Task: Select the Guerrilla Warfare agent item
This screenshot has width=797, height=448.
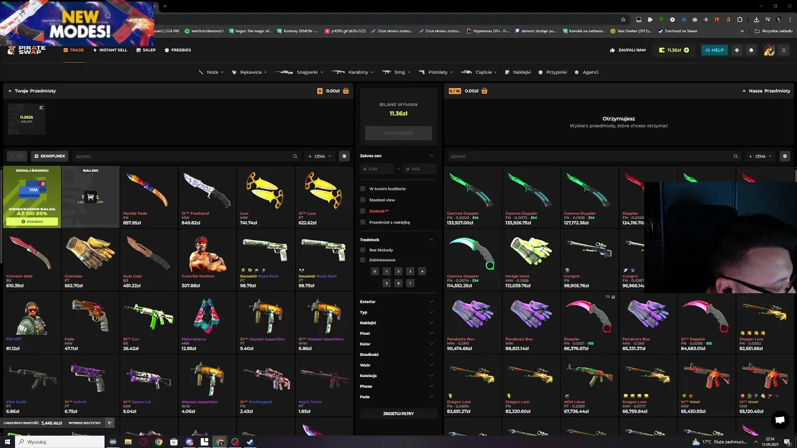Action: (207, 259)
